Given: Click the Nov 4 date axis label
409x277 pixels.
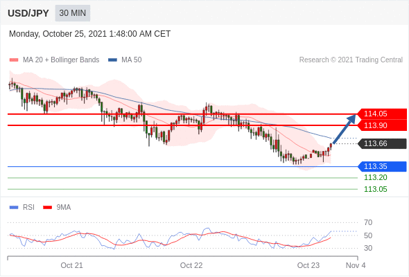Looking at the screenshot, I should (x=356, y=265).
